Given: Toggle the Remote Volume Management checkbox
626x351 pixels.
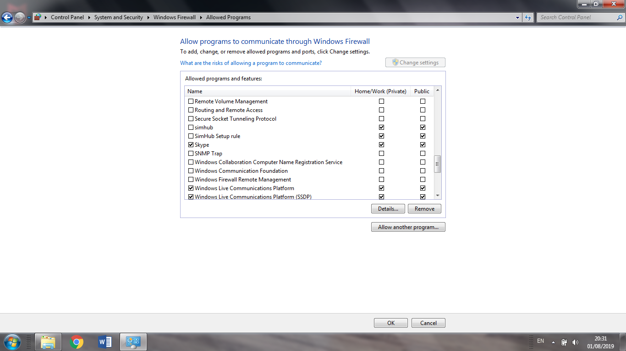Looking at the screenshot, I should click(191, 101).
